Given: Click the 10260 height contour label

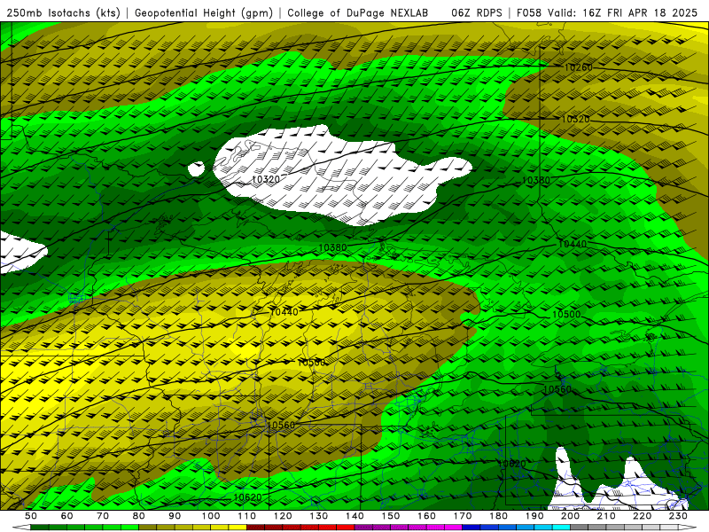Looking at the screenshot, I should pyautogui.click(x=579, y=67).
